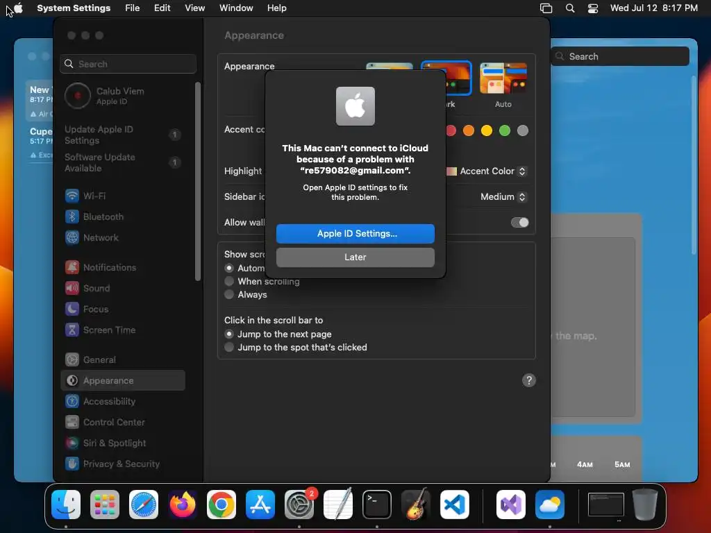The height and width of the screenshot is (533, 711).
Task: Click System Settings sidebar scrollbar
Action: coord(198,181)
